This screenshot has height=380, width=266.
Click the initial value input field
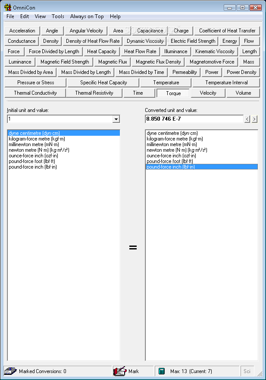pyautogui.click(x=60, y=119)
